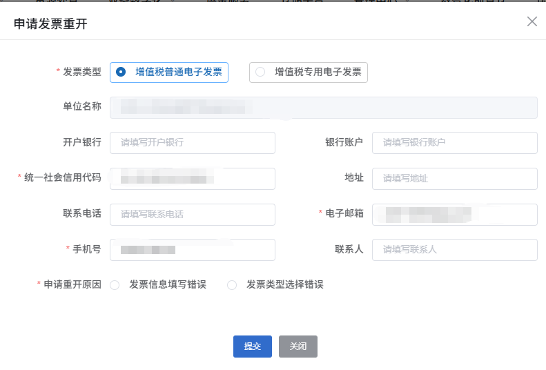The height and width of the screenshot is (370, 546).
Task: Select 增值税普通电子发票 invoice type
Action: tap(169, 72)
